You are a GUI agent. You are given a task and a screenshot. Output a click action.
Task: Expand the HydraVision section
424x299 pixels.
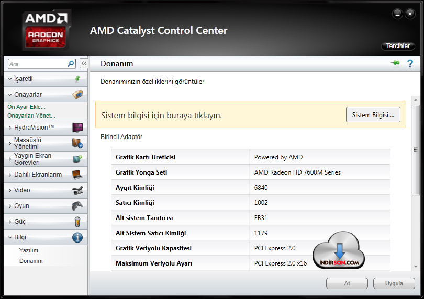10,128
